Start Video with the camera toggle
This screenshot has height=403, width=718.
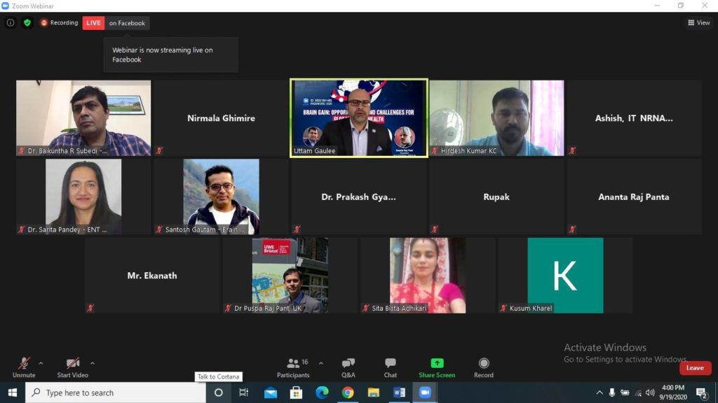(x=72, y=368)
